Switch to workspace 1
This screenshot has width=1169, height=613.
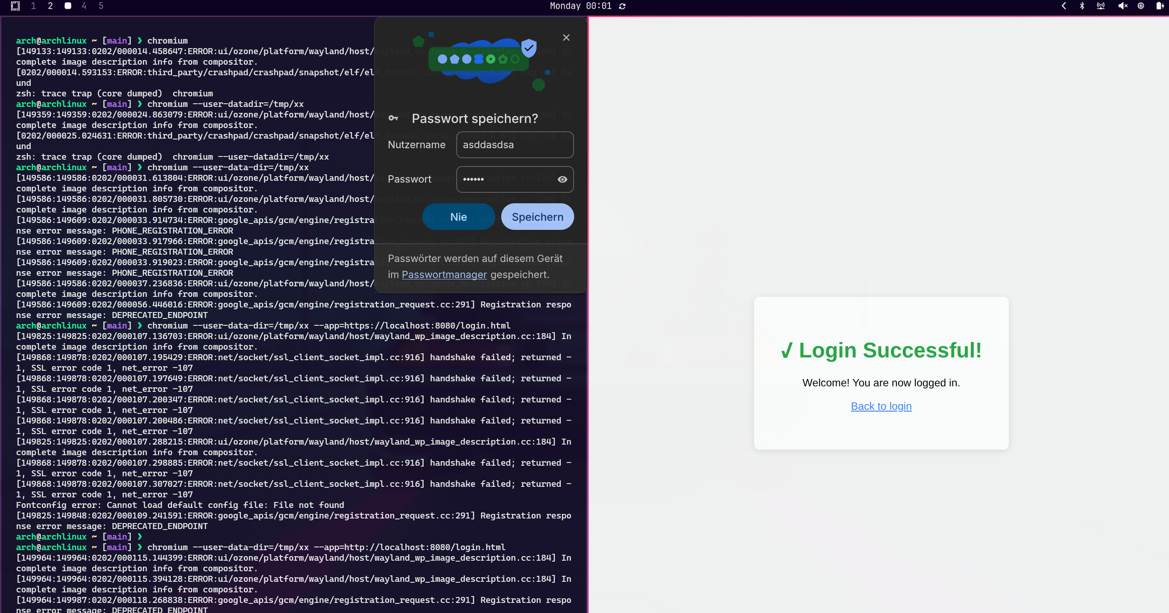(34, 6)
